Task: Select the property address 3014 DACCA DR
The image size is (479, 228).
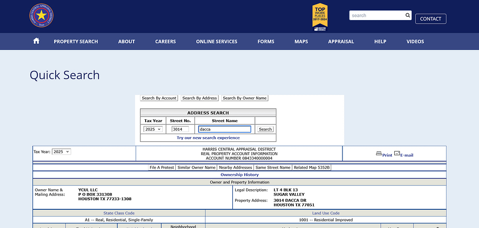Action: click(x=290, y=201)
